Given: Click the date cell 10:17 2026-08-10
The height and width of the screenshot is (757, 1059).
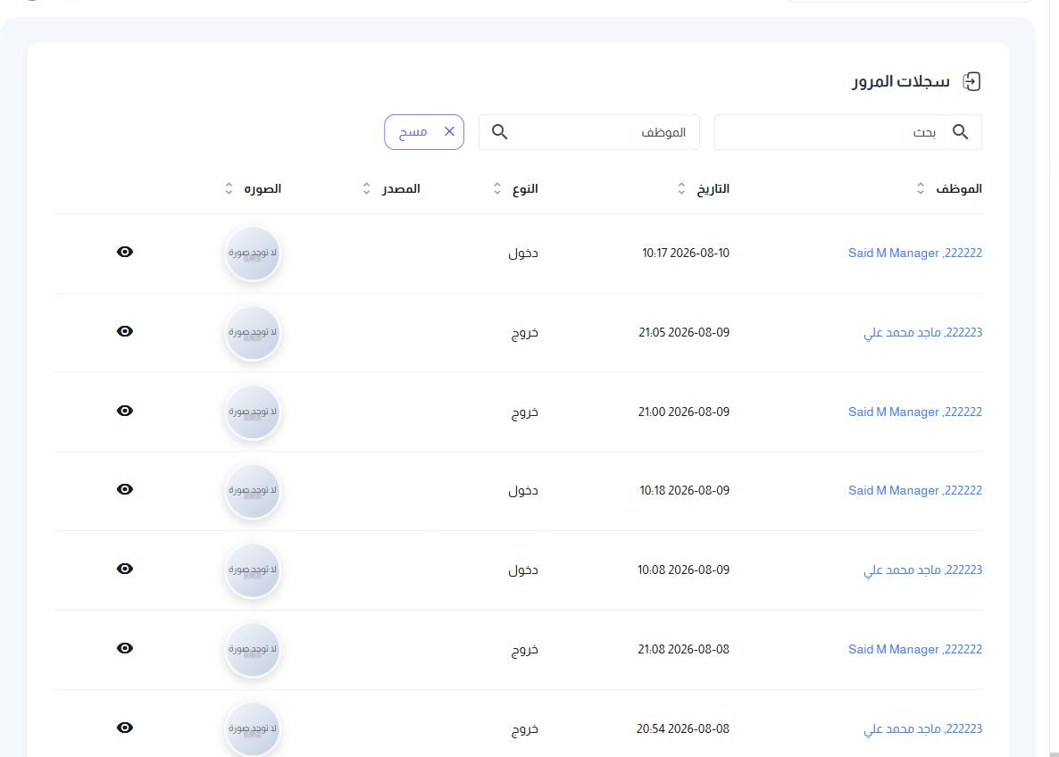Looking at the screenshot, I should point(686,254).
